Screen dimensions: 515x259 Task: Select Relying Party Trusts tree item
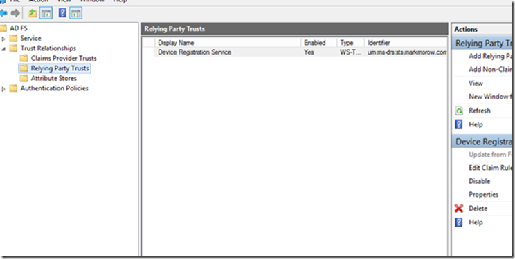(x=60, y=68)
